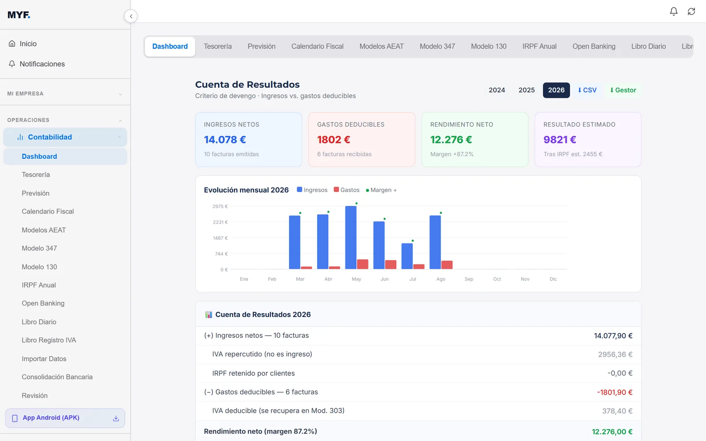
Task: Click the Jul blue Ingresos bar
Action: (x=407, y=256)
